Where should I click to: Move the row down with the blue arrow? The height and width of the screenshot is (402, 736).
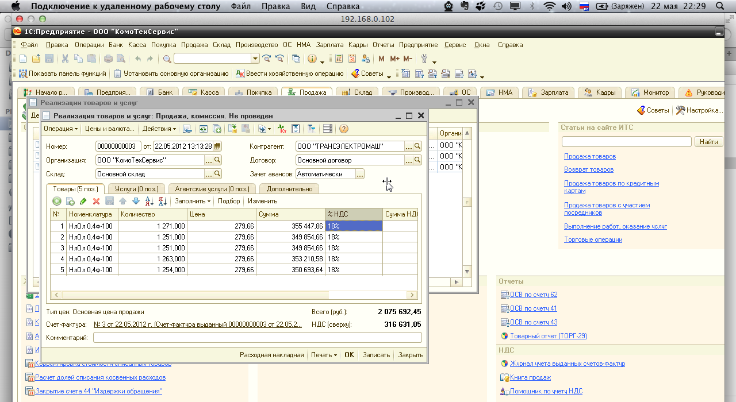pos(136,201)
